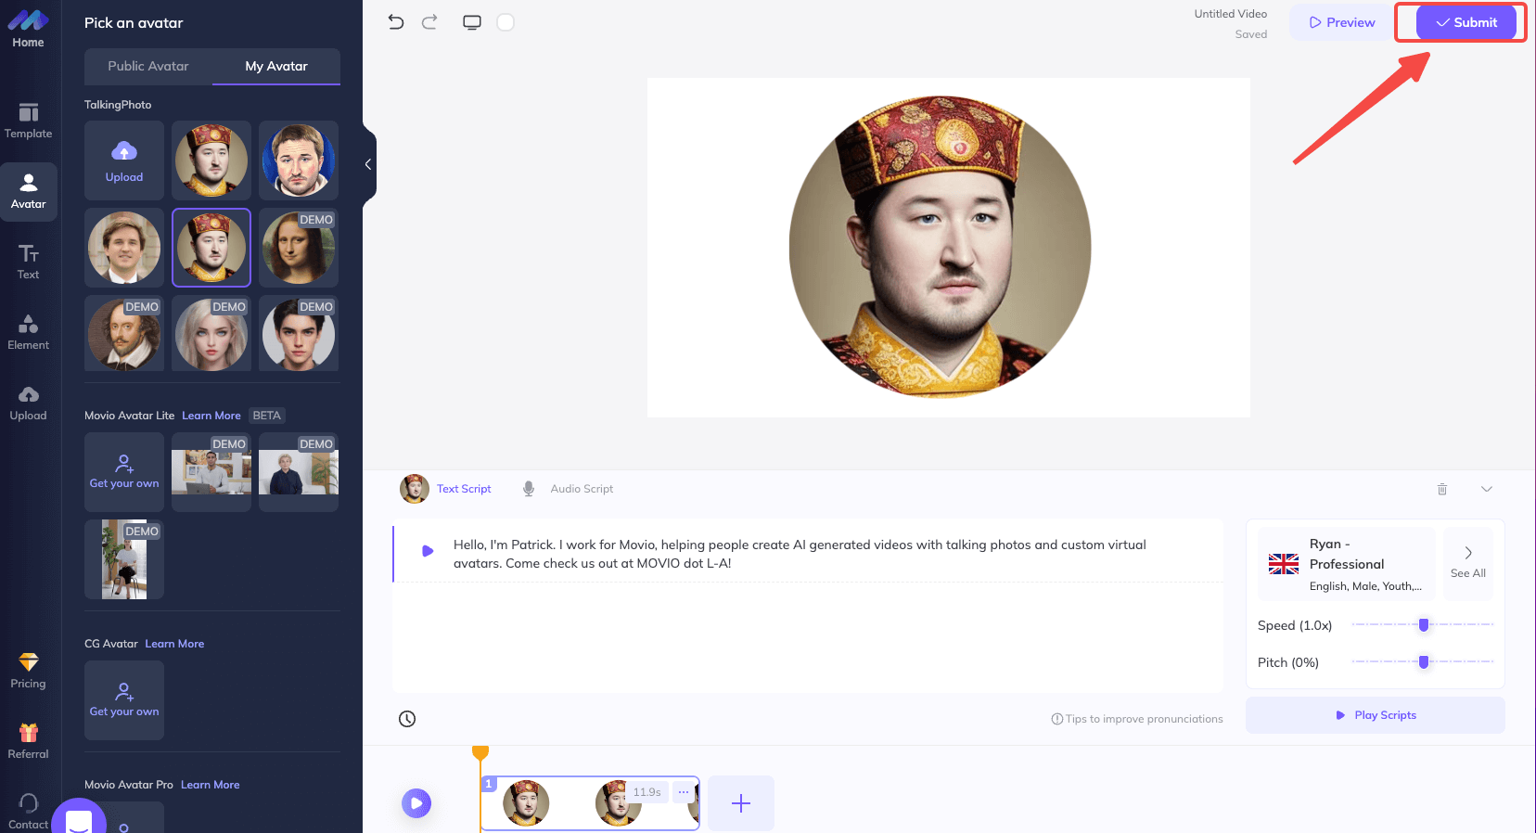Screen dimensions: 1536x833
Task: Select the standing woman Lite demo avatar
Action: click(x=124, y=559)
